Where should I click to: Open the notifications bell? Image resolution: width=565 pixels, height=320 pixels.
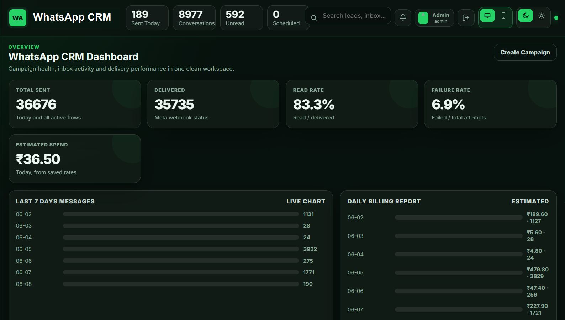coord(403,18)
